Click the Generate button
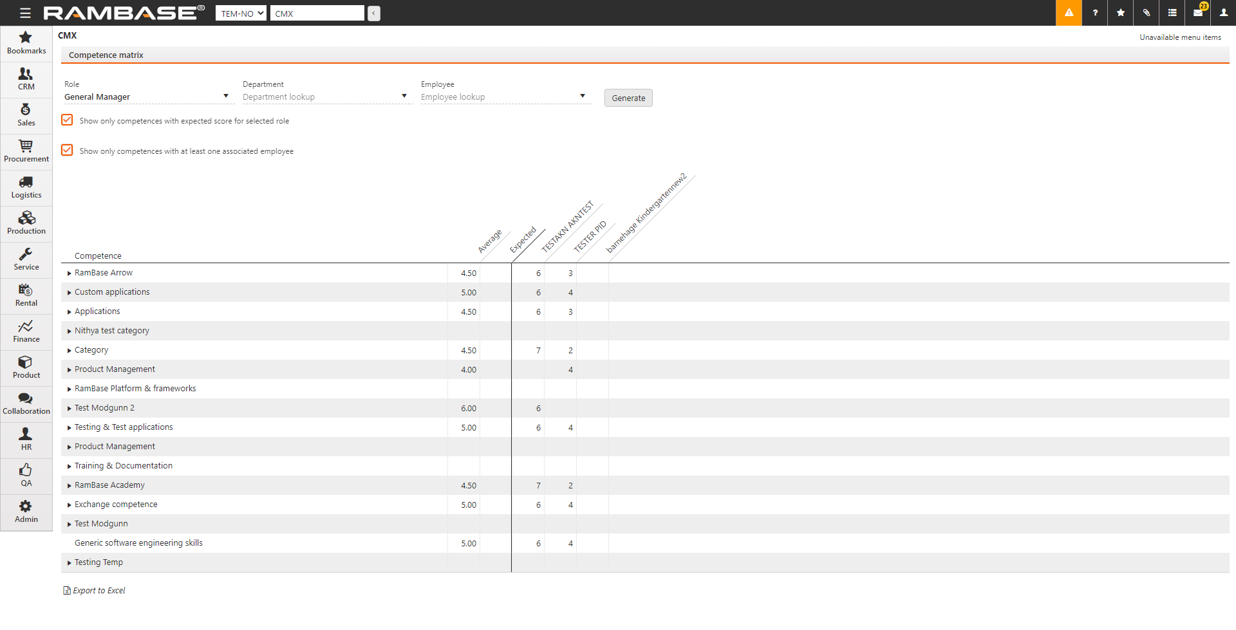Viewport: 1236px width, 630px height. point(628,98)
